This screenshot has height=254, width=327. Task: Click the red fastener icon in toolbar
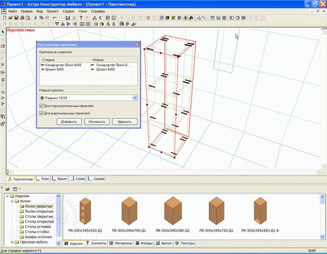(81, 18)
